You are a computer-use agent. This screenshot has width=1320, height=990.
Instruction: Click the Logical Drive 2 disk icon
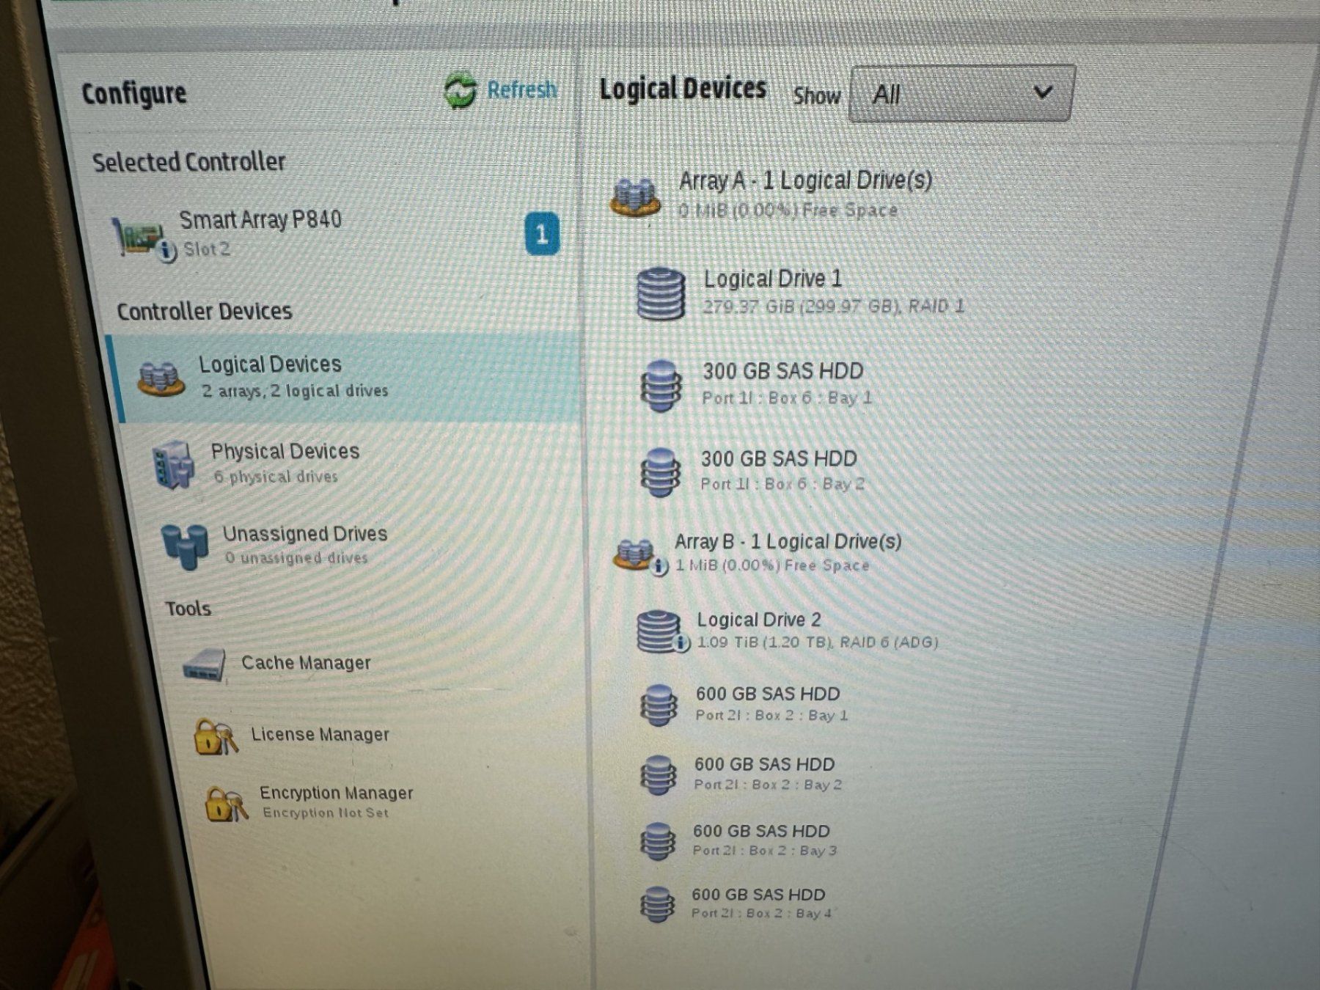point(659,631)
